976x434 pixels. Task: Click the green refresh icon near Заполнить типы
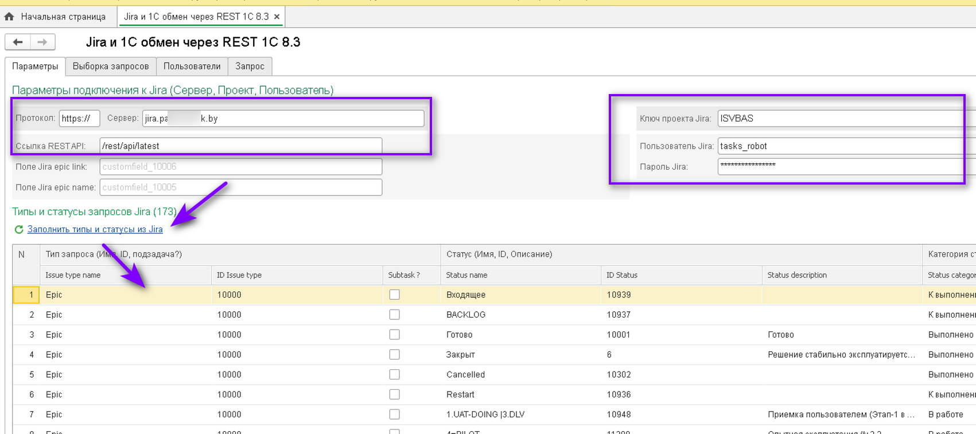(18, 229)
